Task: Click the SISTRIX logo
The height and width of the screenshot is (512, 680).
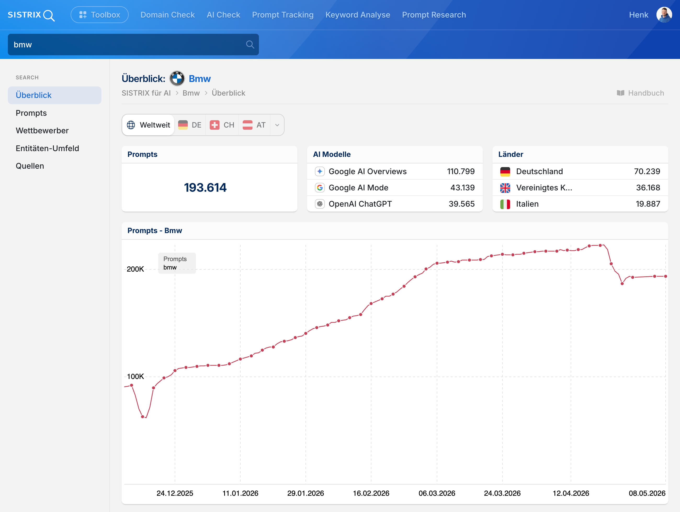Action: (x=31, y=15)
